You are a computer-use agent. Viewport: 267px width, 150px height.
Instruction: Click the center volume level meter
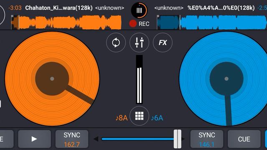point(139,80)
